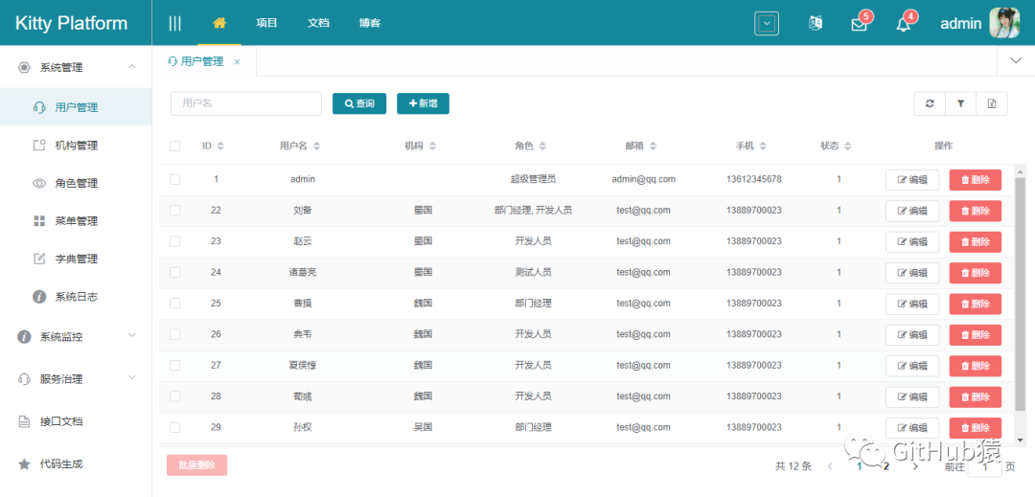Click the 查询 search button
1035x497 pixels.
pyautogui.click(x=359, y=103)
